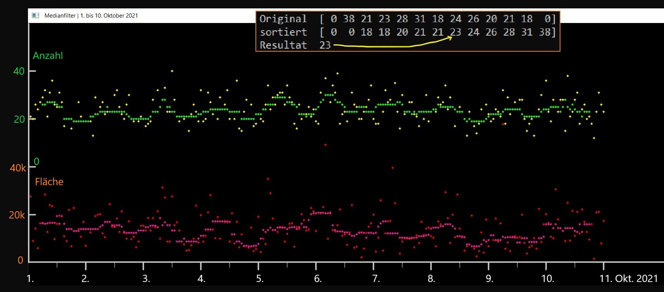Click the value 38 in the sortiert row
This screenshot has width=664, height=292.
(545, 32)
